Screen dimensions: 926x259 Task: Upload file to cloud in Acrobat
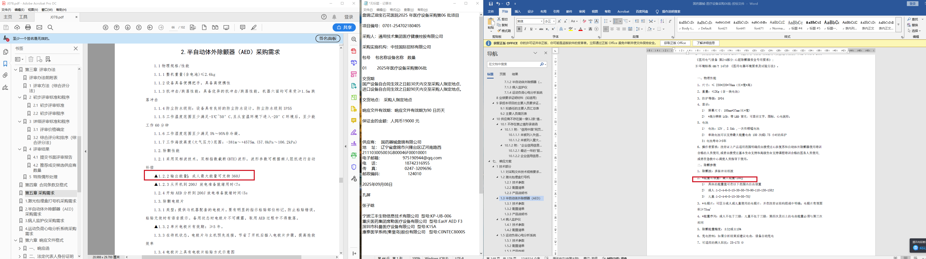pyautogui.click(x=17, y=27)
